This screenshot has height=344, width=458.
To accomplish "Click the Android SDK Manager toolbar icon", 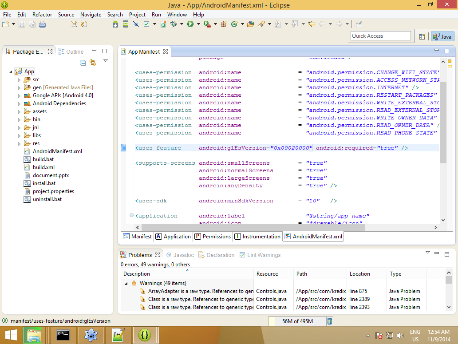I will pyautogui.click(x=115, y=24).
